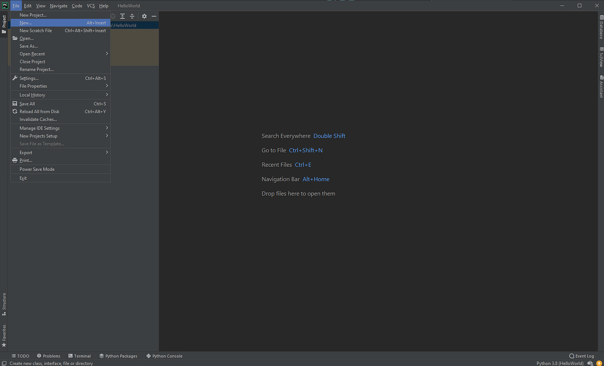Open the Problems tool window

[x=49, y=356]
